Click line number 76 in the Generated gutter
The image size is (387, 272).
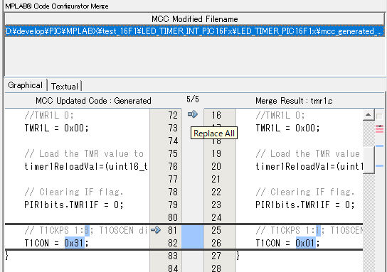173,167
